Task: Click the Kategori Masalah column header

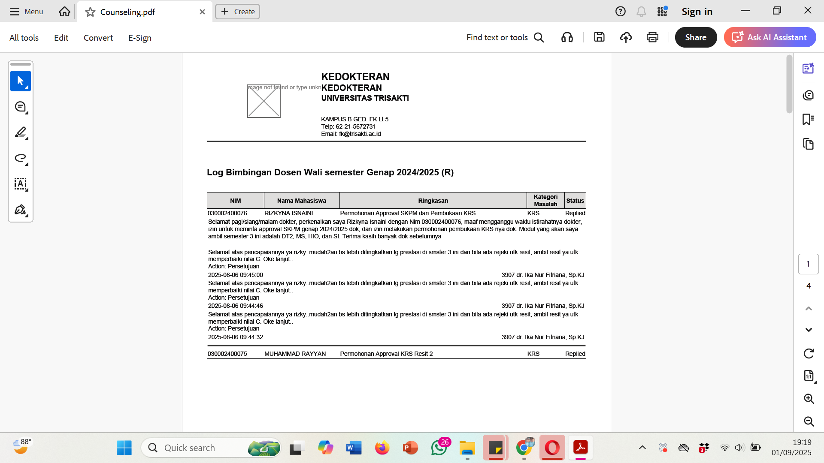Action: pos(545,201)
